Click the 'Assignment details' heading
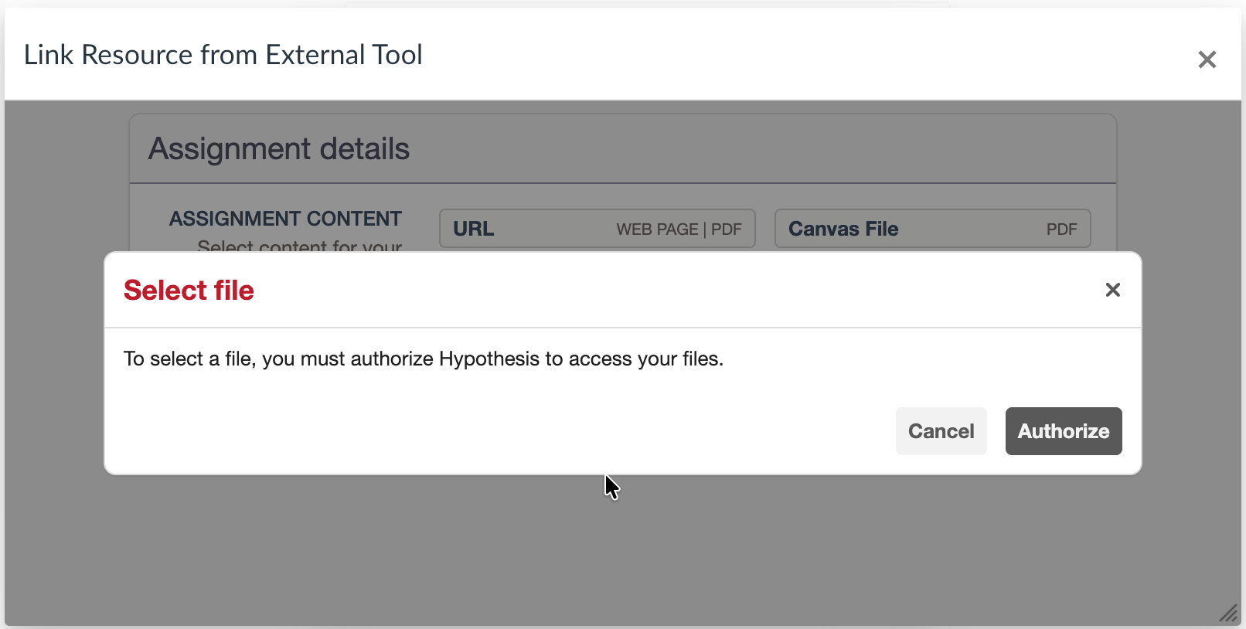 279,148
